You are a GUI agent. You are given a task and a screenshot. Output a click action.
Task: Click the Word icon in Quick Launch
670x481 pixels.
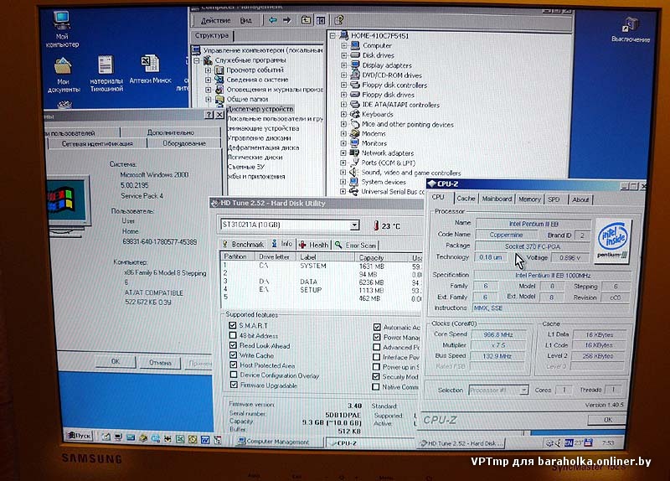205,439
